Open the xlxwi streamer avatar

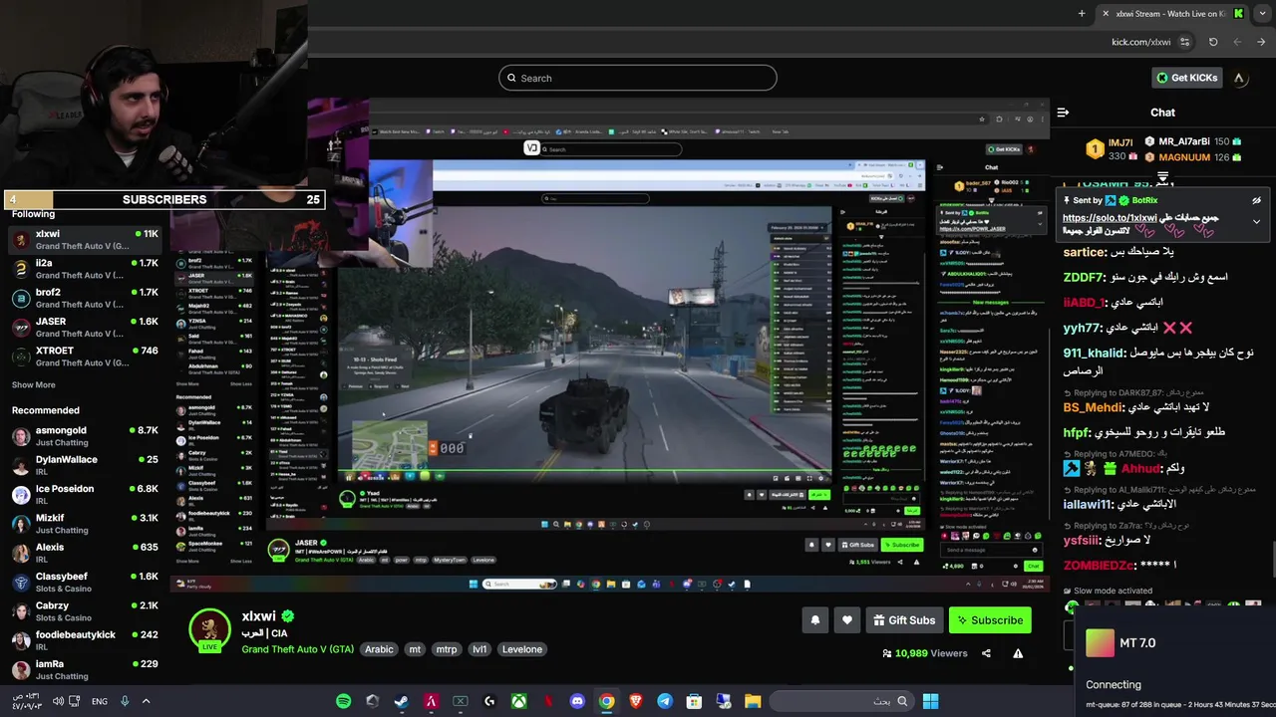pos(210,630)
